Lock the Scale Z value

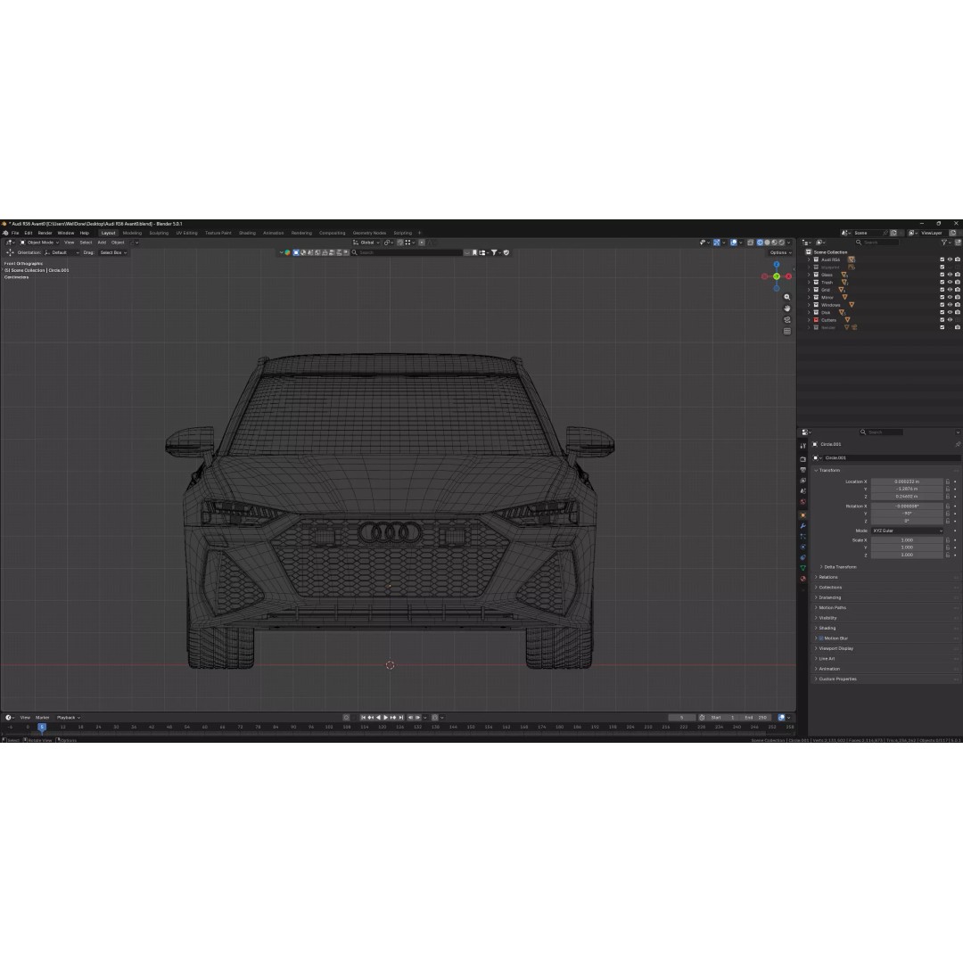click(948, 555)
